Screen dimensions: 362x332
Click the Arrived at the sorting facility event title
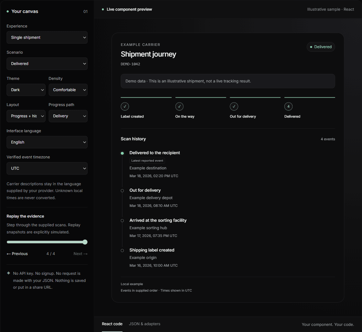pos(158,220)
